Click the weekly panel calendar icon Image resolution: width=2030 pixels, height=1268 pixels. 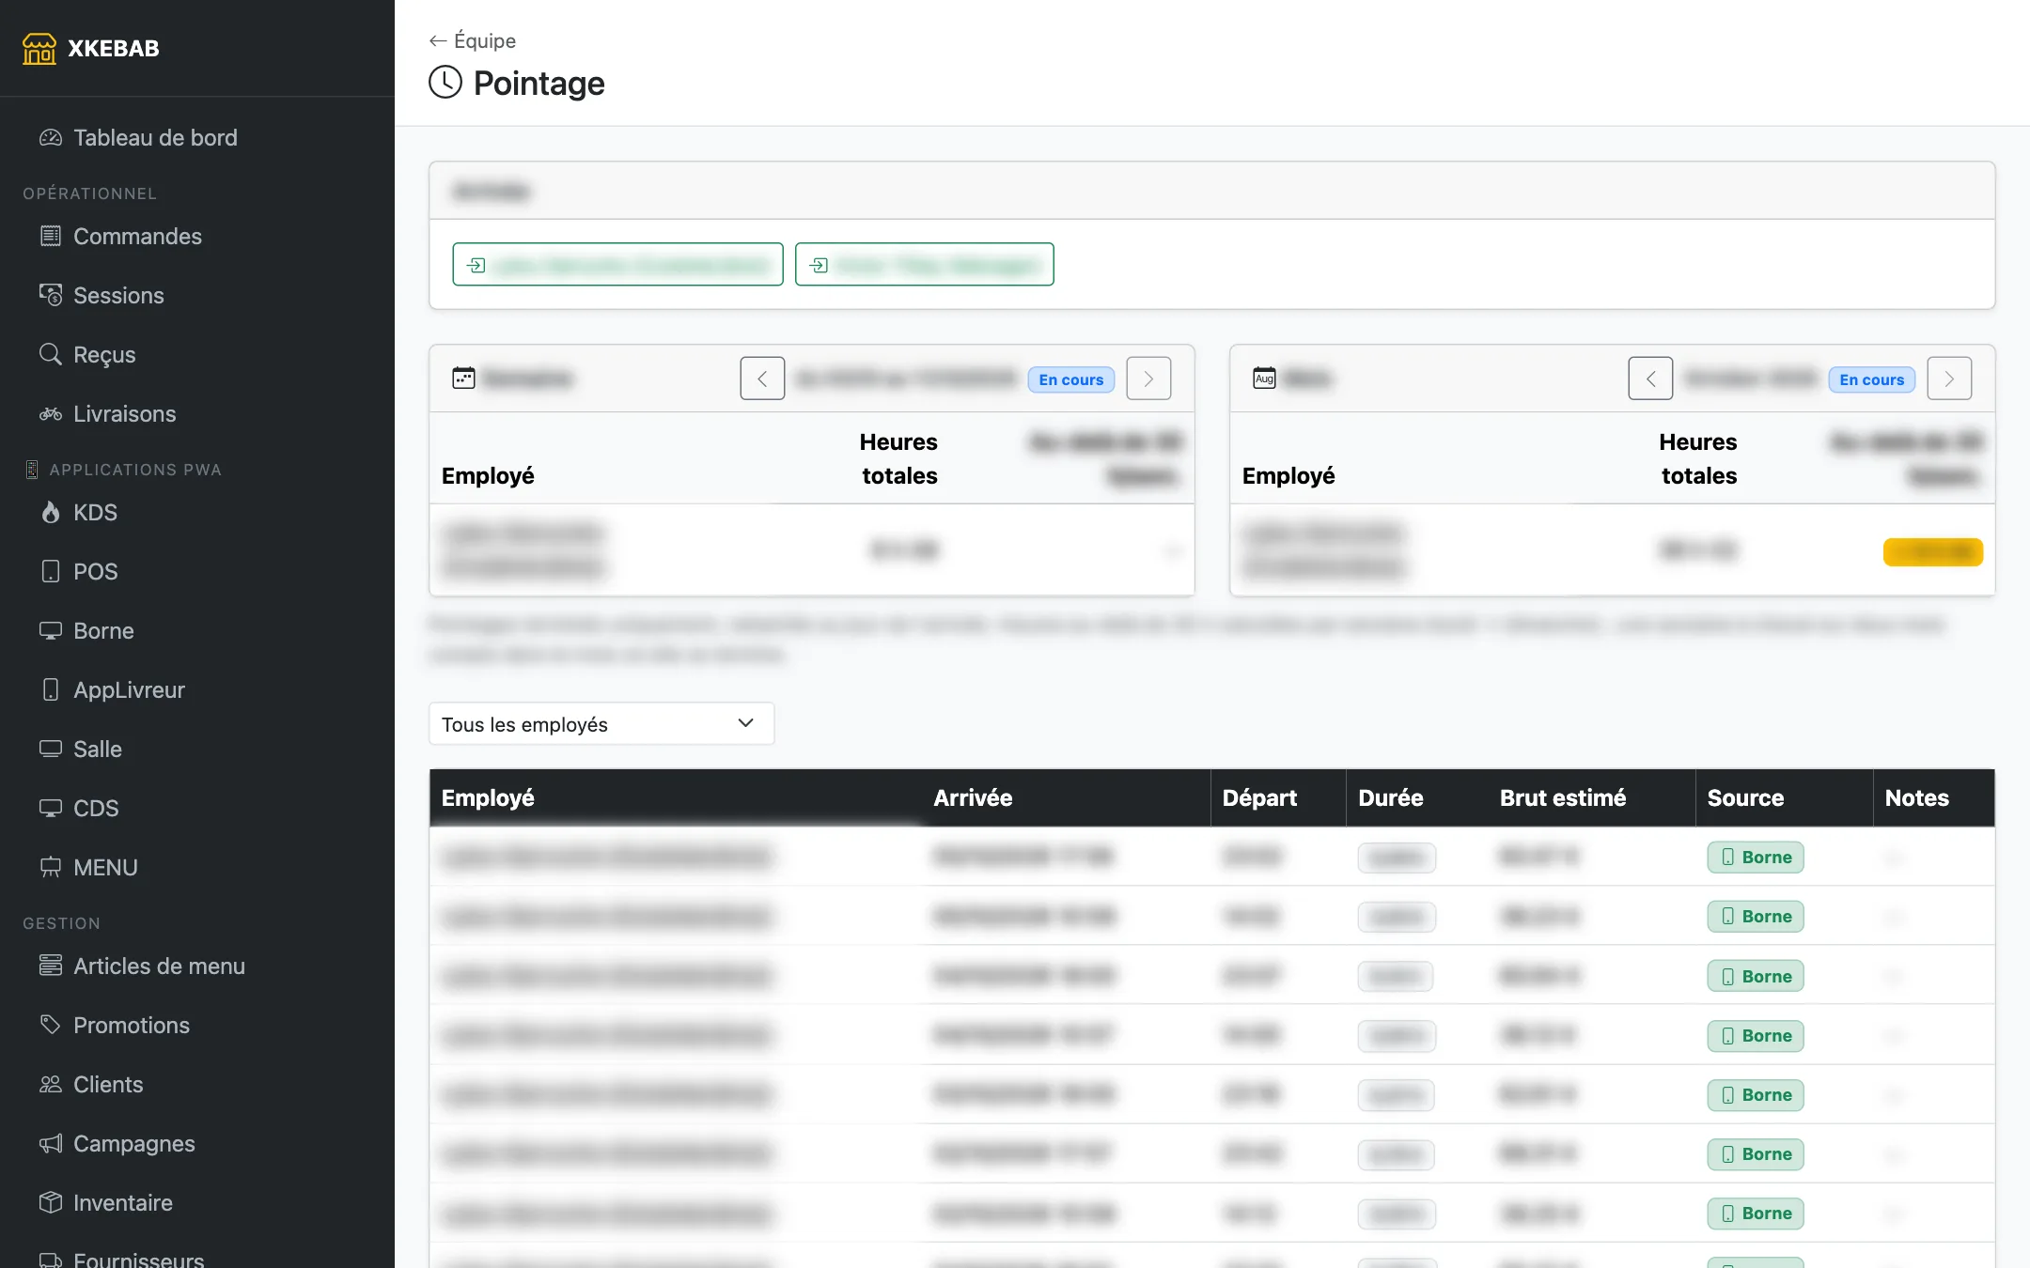point(463,379)
